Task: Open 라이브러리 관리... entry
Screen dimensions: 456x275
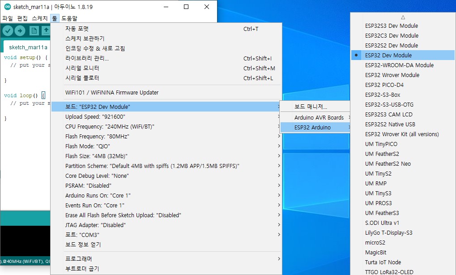Action: [166, 58]
